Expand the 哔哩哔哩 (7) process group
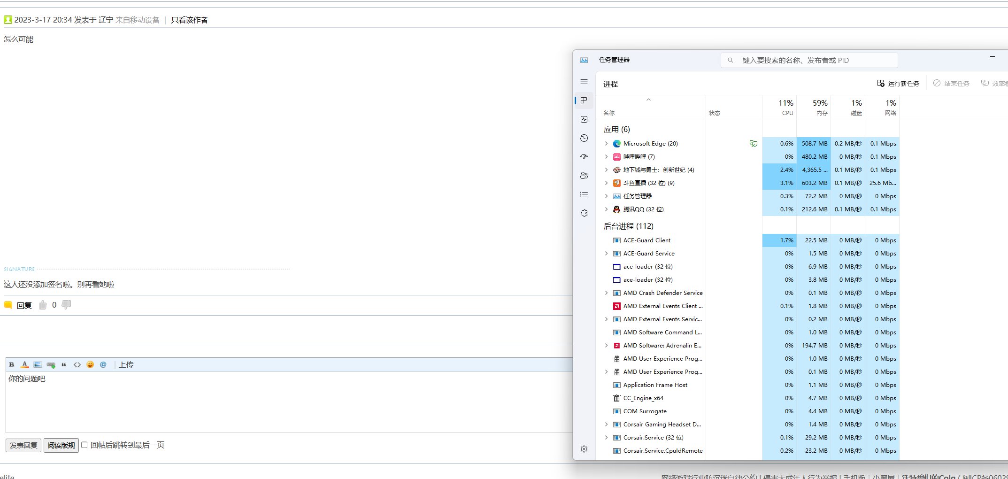The image size is (1008, 479). coord(606,157)
